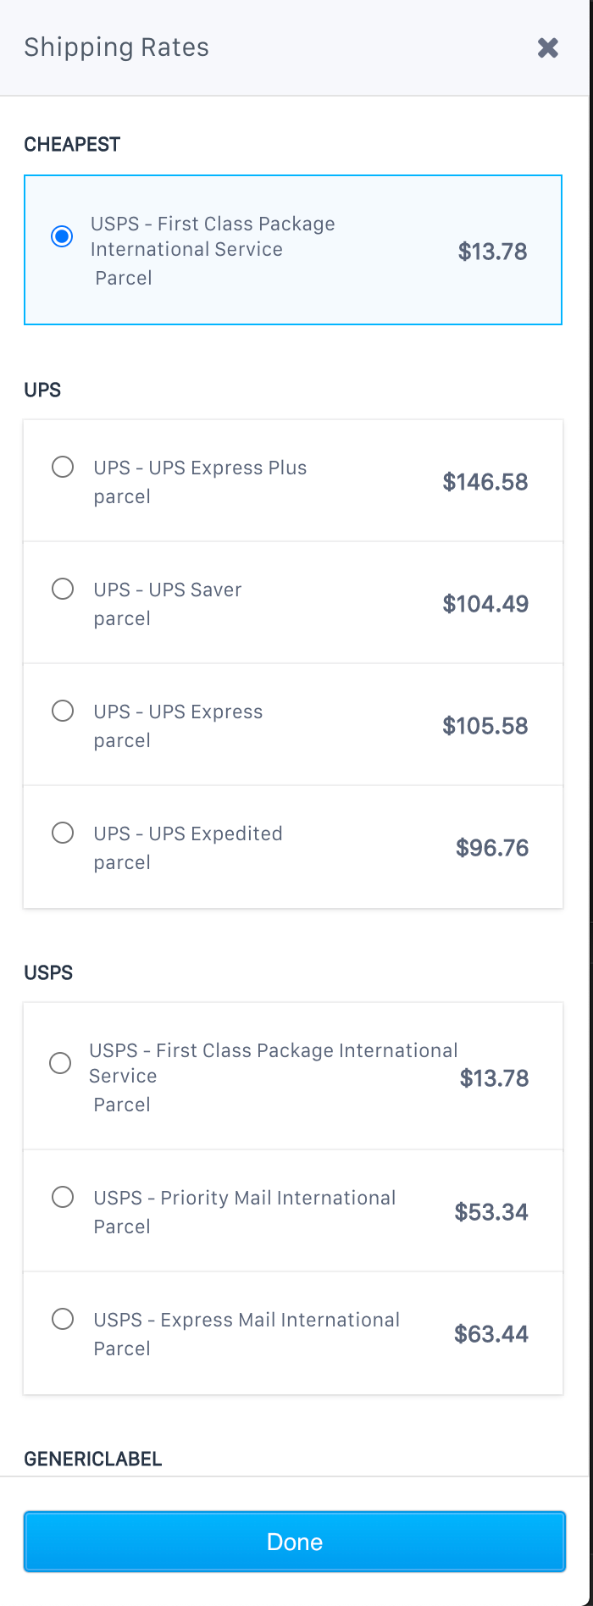Click the USPS section heading
The image size is (593, 1606).
click(x=48, y=973)
